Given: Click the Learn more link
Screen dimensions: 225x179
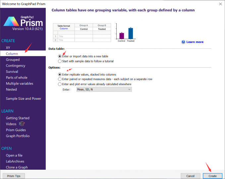Looking at the screenshot, I should coord(195,42).
